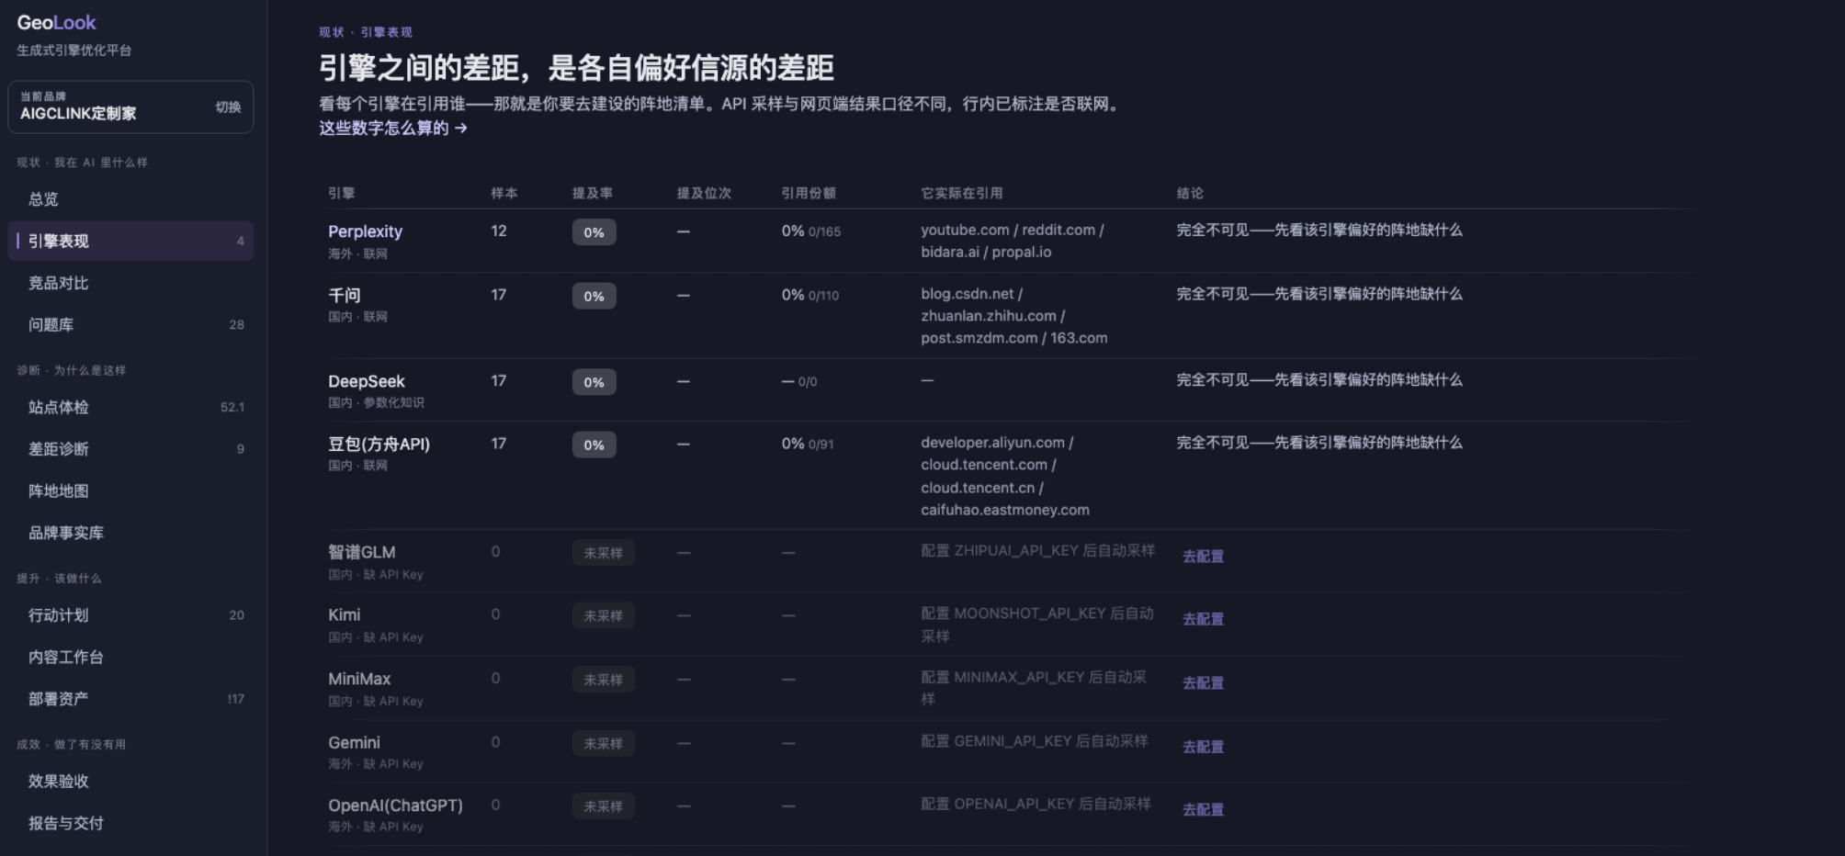
Task: Click 配置 ZHIPUAI_API_KEY 后自动采样 text
Action: click(1038, 550)
